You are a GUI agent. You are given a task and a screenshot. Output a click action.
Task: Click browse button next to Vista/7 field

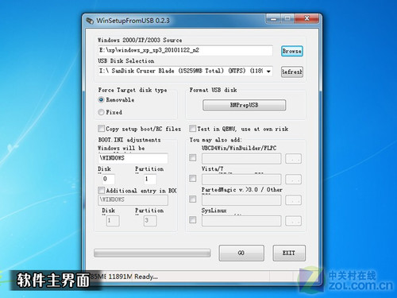click(293, 180)
